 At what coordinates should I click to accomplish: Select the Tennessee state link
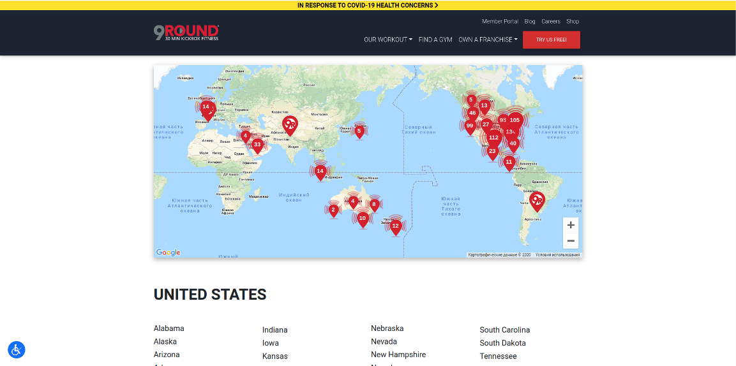498,356
